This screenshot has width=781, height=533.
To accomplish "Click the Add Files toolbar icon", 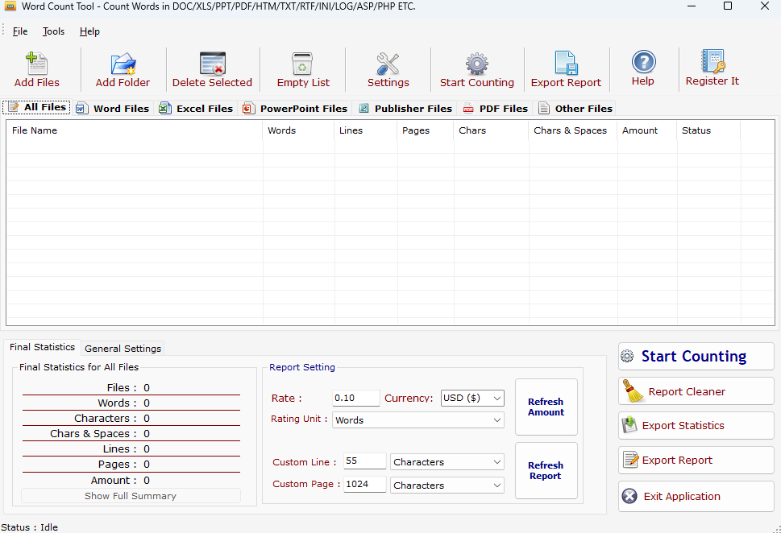I will [36, 64].
